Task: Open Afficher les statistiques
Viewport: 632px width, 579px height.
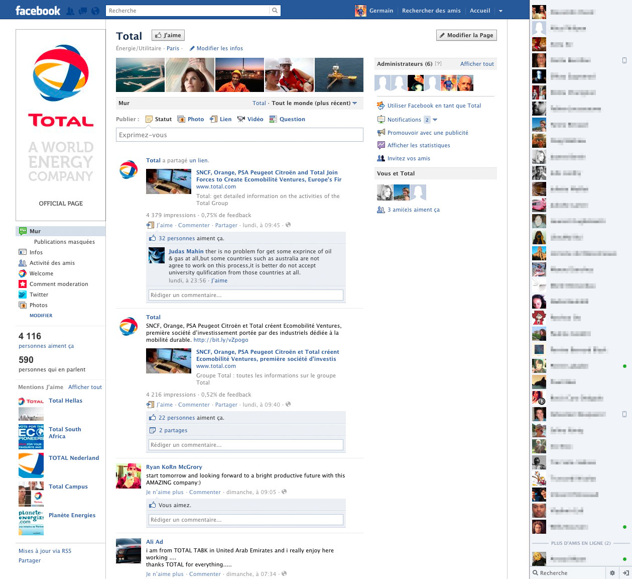Action: 419,145
